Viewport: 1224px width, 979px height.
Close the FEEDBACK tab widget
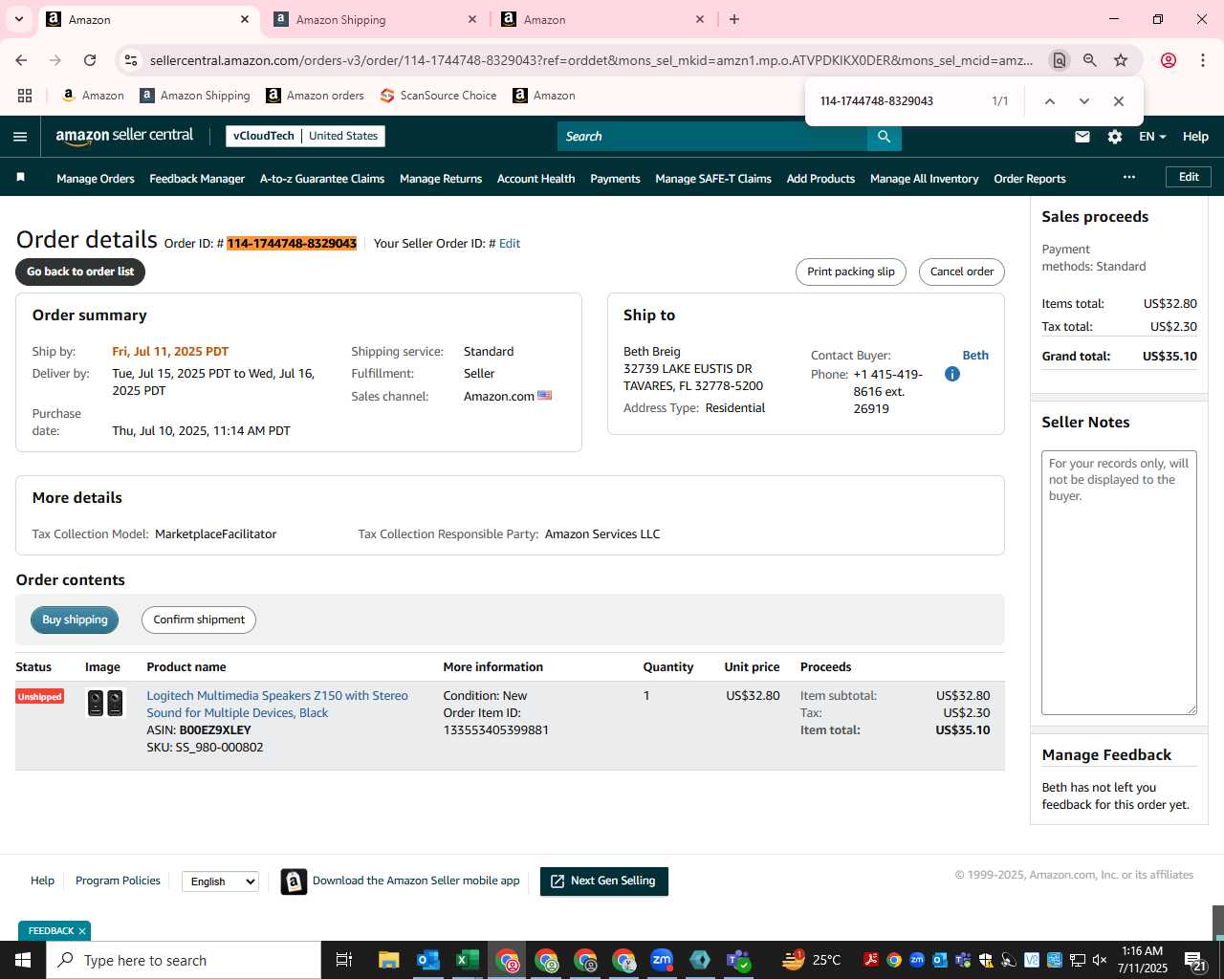click(x=82, y=931)
